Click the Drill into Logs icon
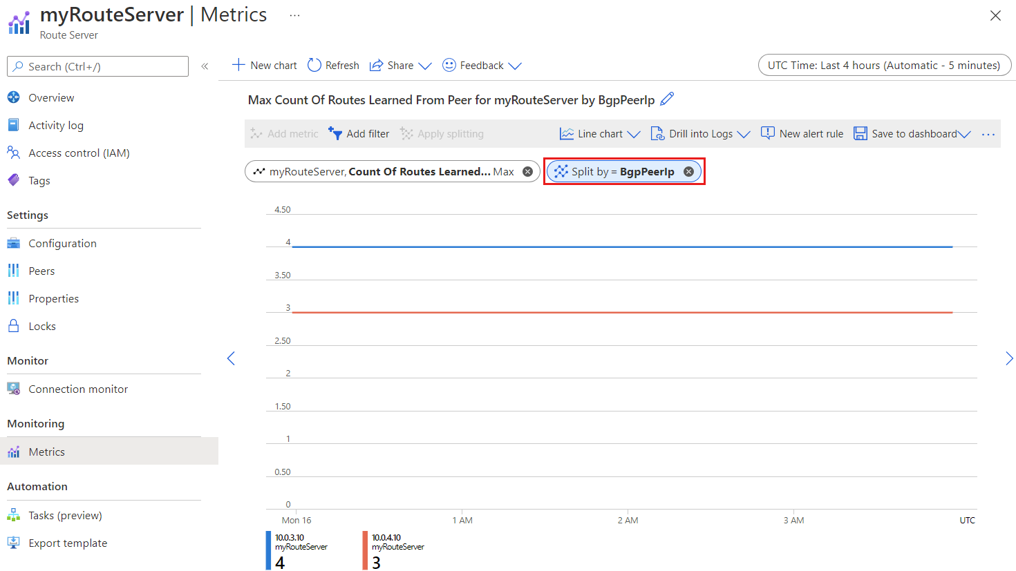This screenshot has width=1016, height=571. [x=657, y=133]
